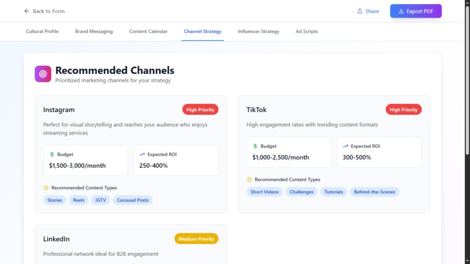Viewport: 470px width, 264px height.
Task: Click Instagram High Priority badge
Action: coord(200,110)
